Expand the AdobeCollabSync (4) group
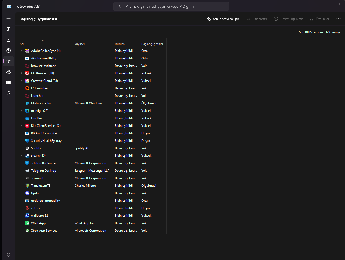The height and width of the screenshot is (260, 345). pos(21,51)
